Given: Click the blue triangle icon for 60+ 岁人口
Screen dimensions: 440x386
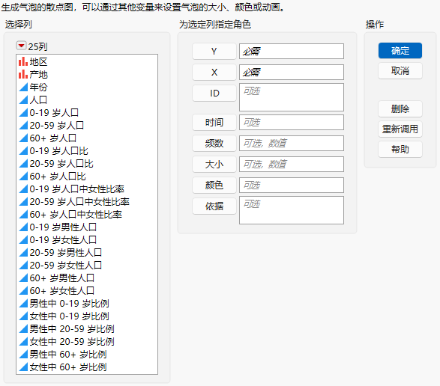Looking at the screenshot, I should tap(23, 138).
